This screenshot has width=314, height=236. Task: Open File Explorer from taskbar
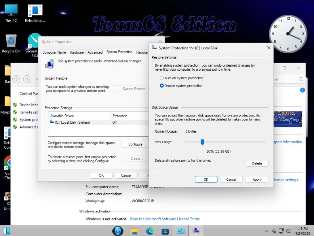coord(134,231)
